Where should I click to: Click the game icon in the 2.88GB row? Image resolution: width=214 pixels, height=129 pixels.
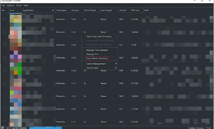coord(15,58)
